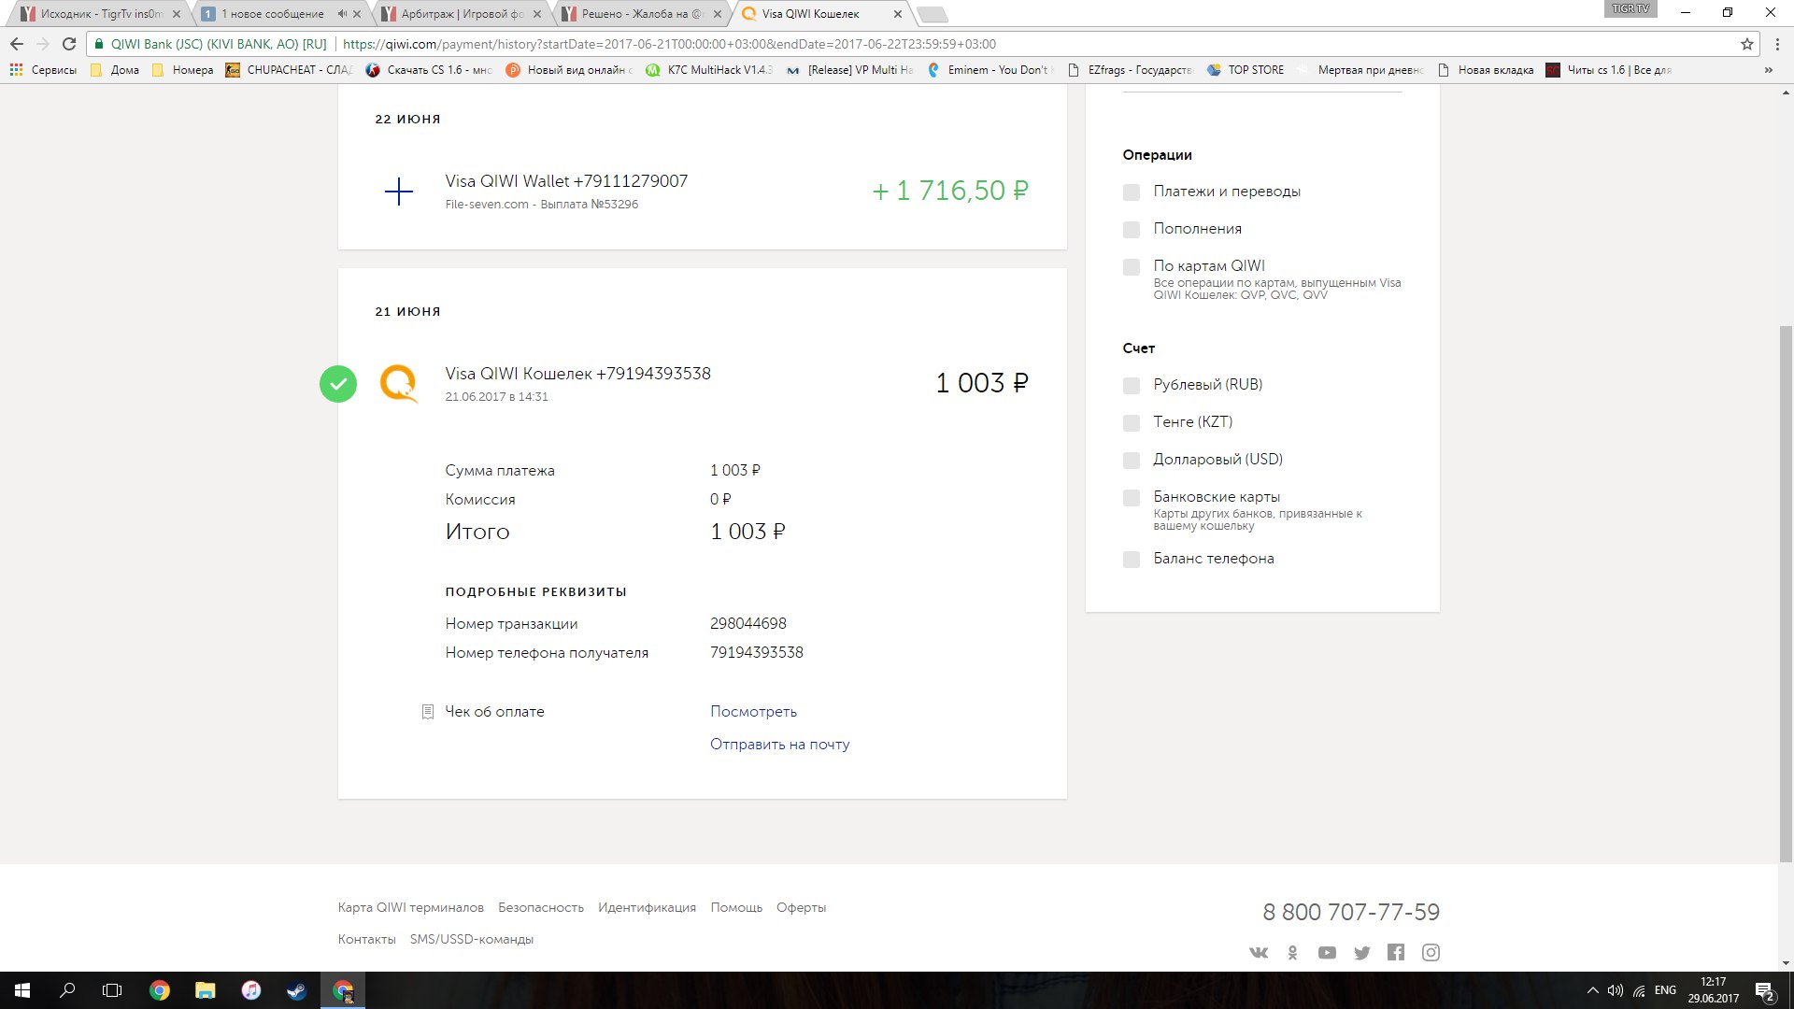Open the Instagram icon in footer
Viewport: 1794px width, 1009px height.
coord(1431,953)
